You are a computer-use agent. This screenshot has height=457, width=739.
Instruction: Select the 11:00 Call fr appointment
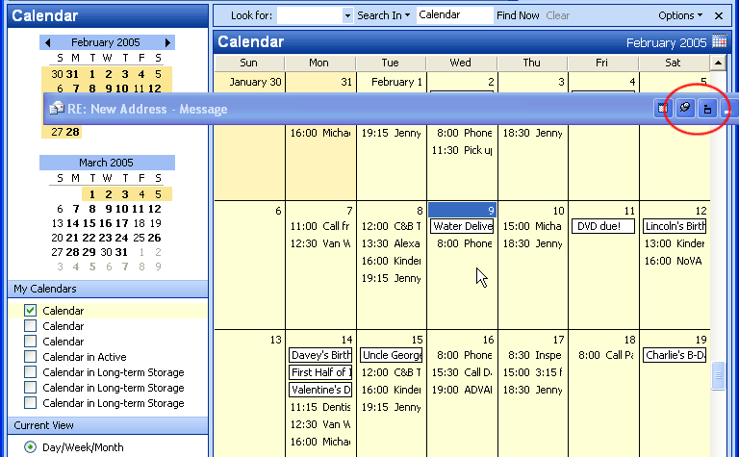tap(320, 226)
